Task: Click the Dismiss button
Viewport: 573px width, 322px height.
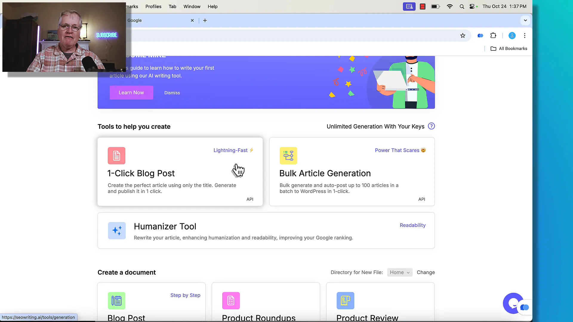Action: click(172, 93)
